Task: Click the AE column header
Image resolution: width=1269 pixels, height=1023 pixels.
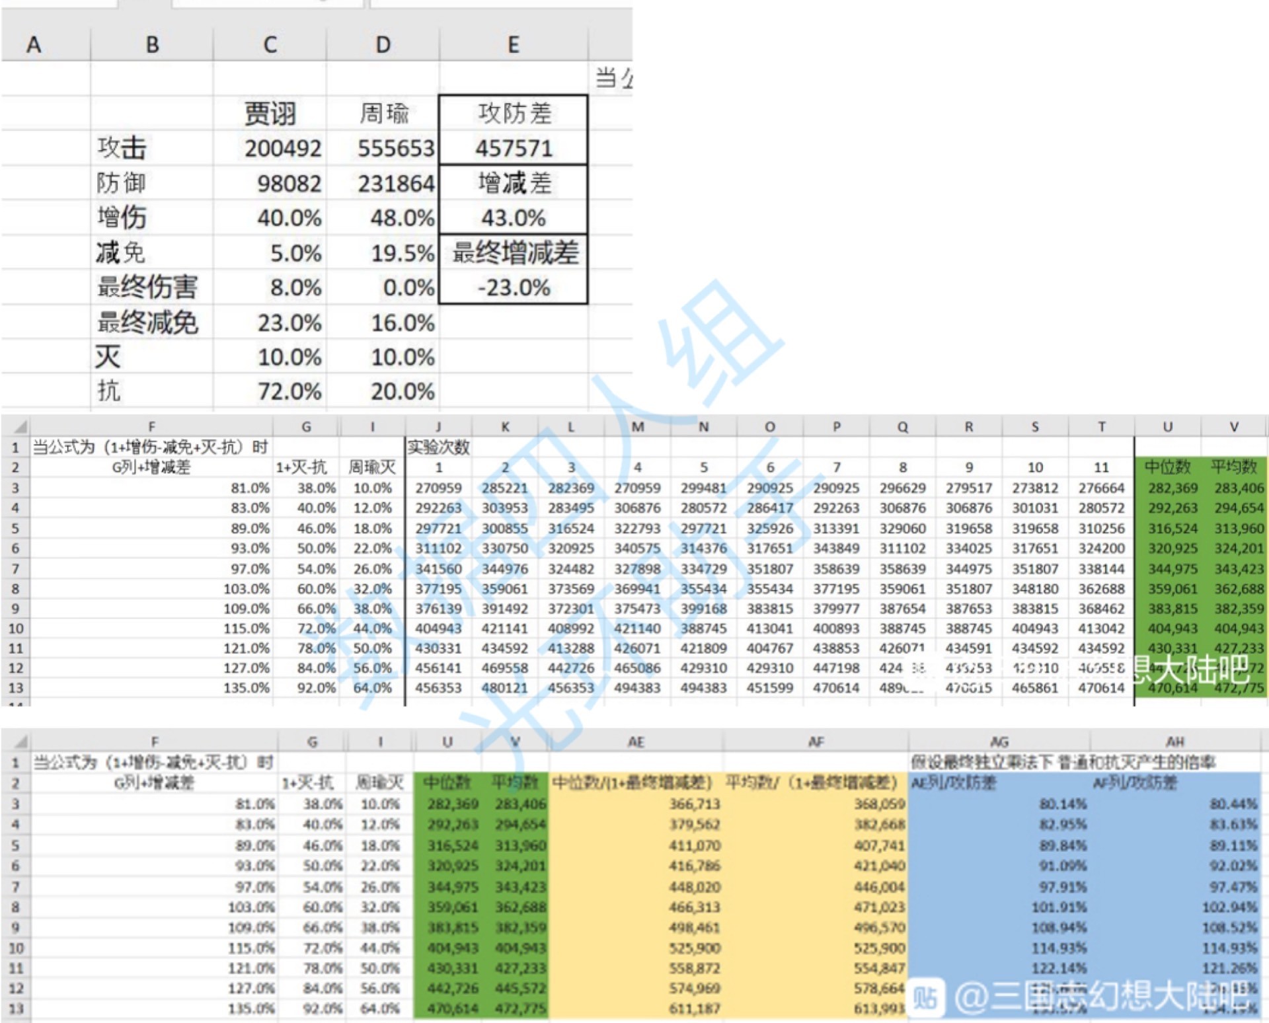Action: click(635, 742)
